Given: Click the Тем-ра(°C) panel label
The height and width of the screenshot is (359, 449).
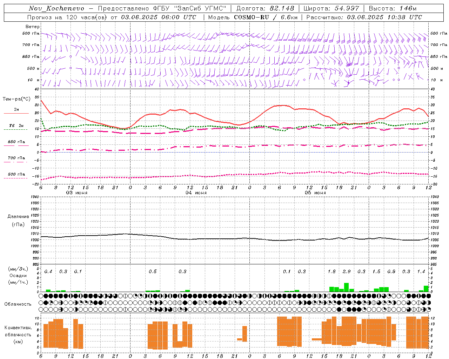Looking at the screenshot, I should (x=16, y=99).
